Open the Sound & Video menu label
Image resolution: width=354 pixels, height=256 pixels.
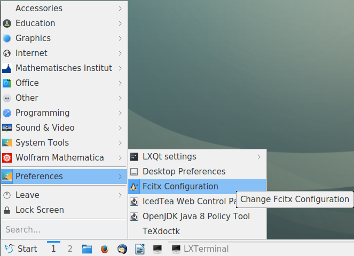(45, 128)
